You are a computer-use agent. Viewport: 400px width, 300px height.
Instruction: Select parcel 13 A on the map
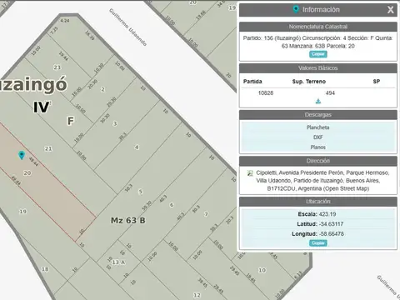click(118, 262)
